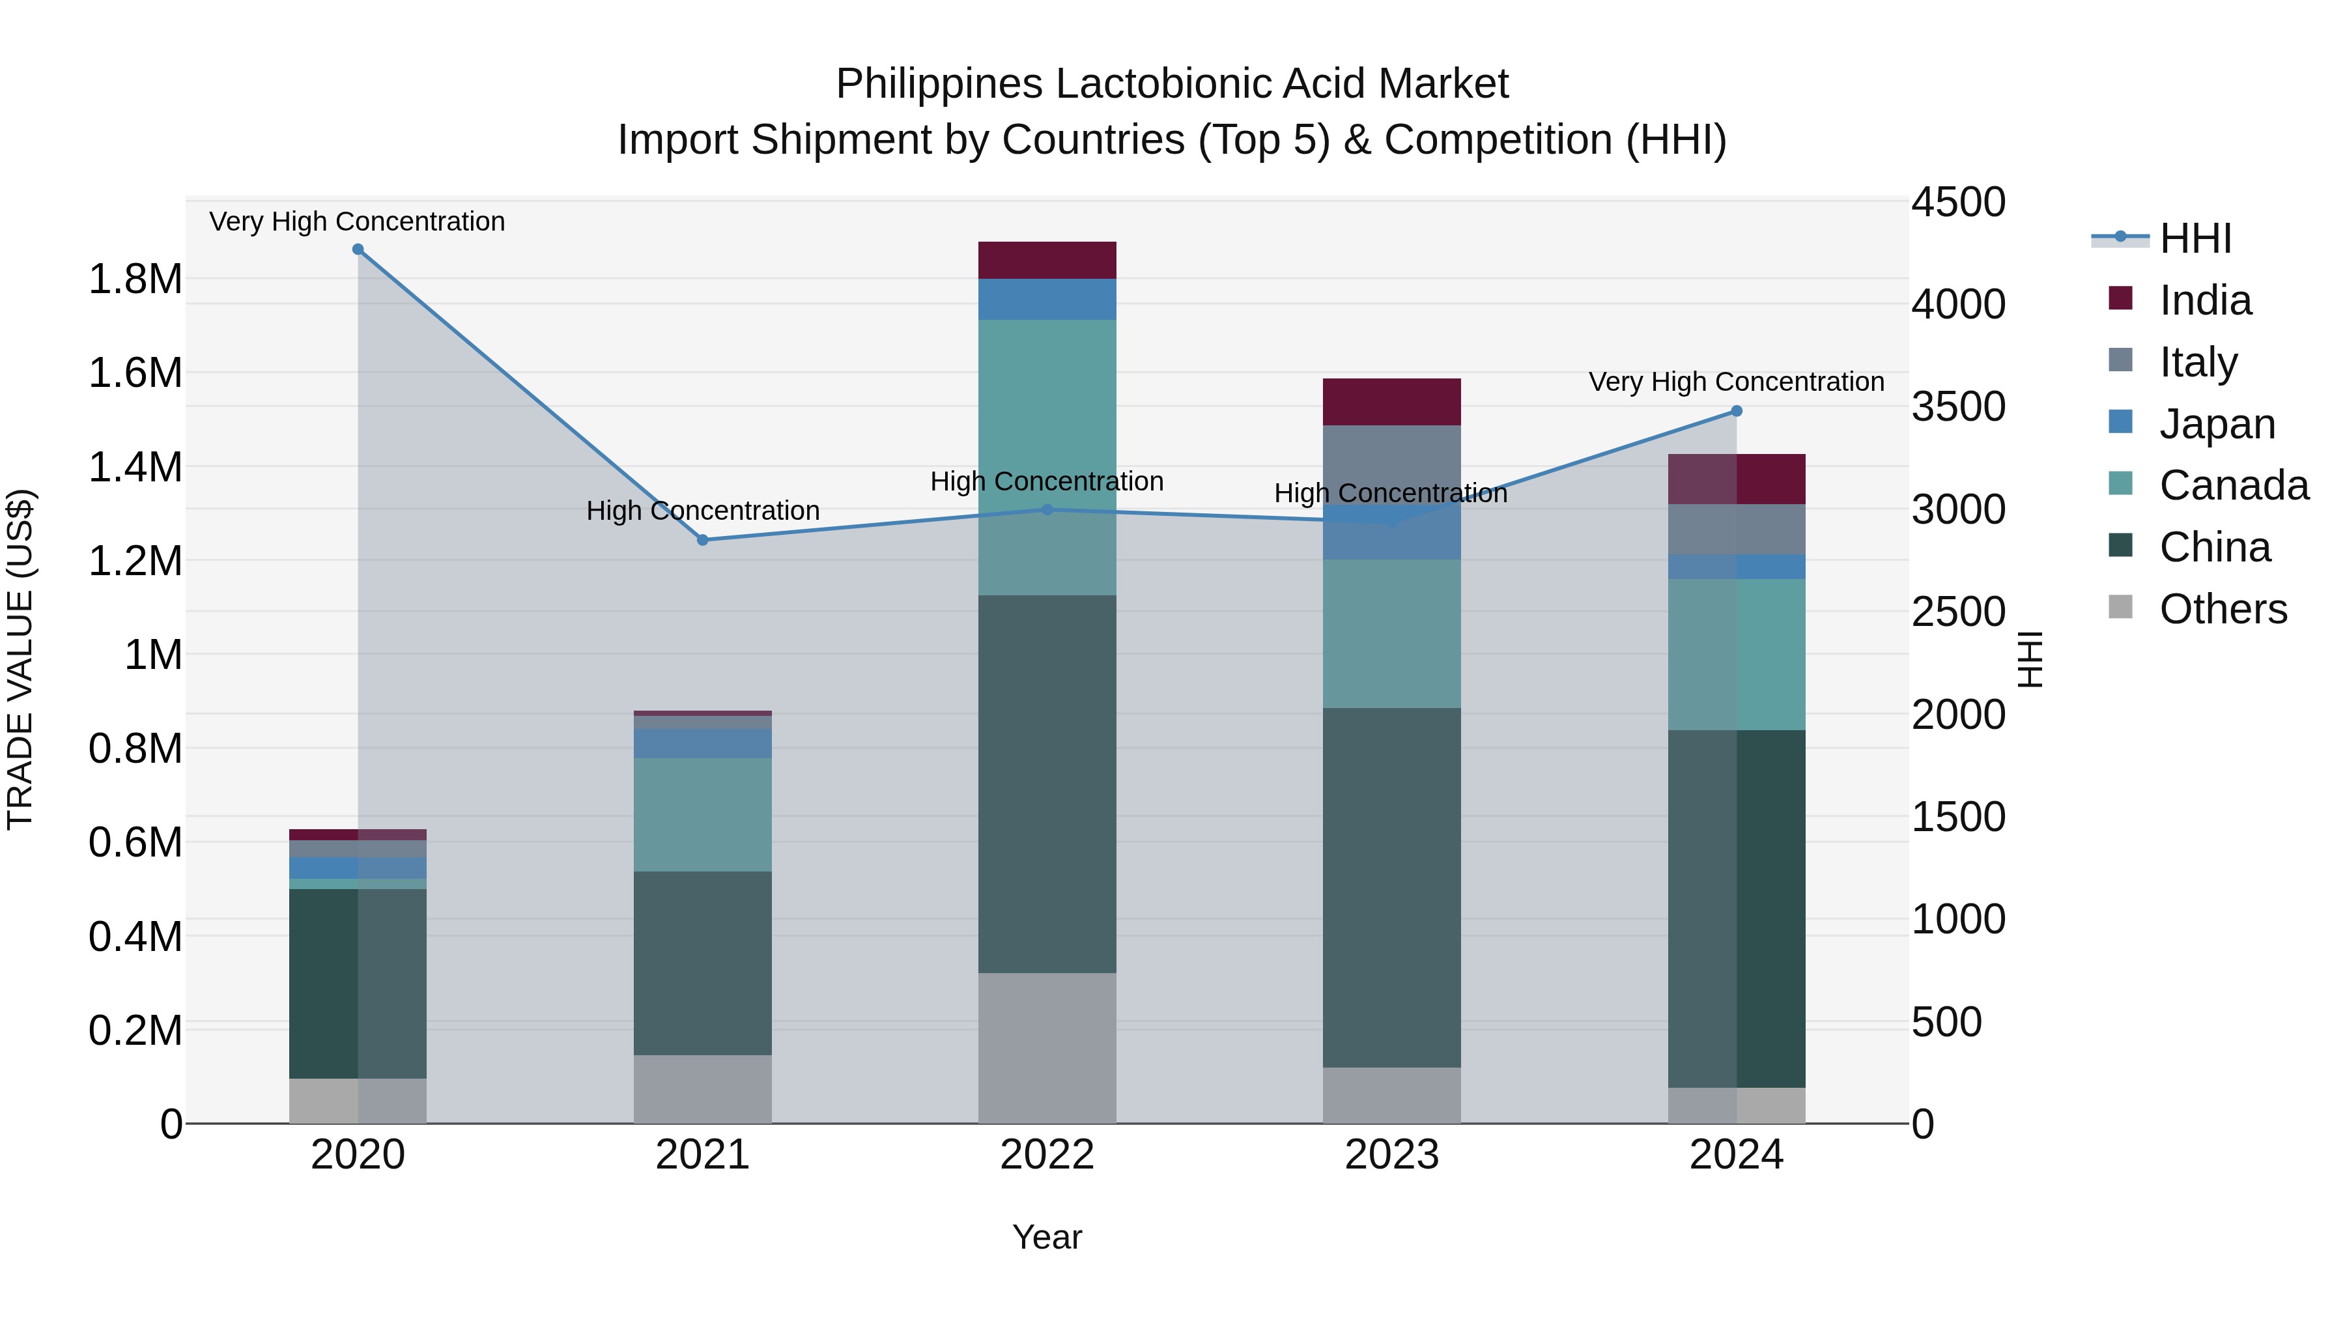Viewport: 2345px width, 1319px height.
Task: Toggle the Others legend entry
Action: point(2198,609)
